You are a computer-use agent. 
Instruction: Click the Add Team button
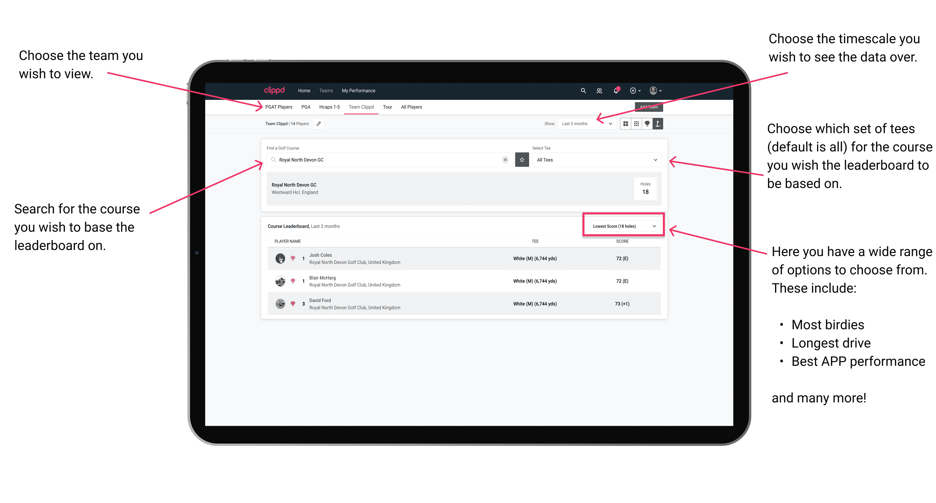pos(647,106)
